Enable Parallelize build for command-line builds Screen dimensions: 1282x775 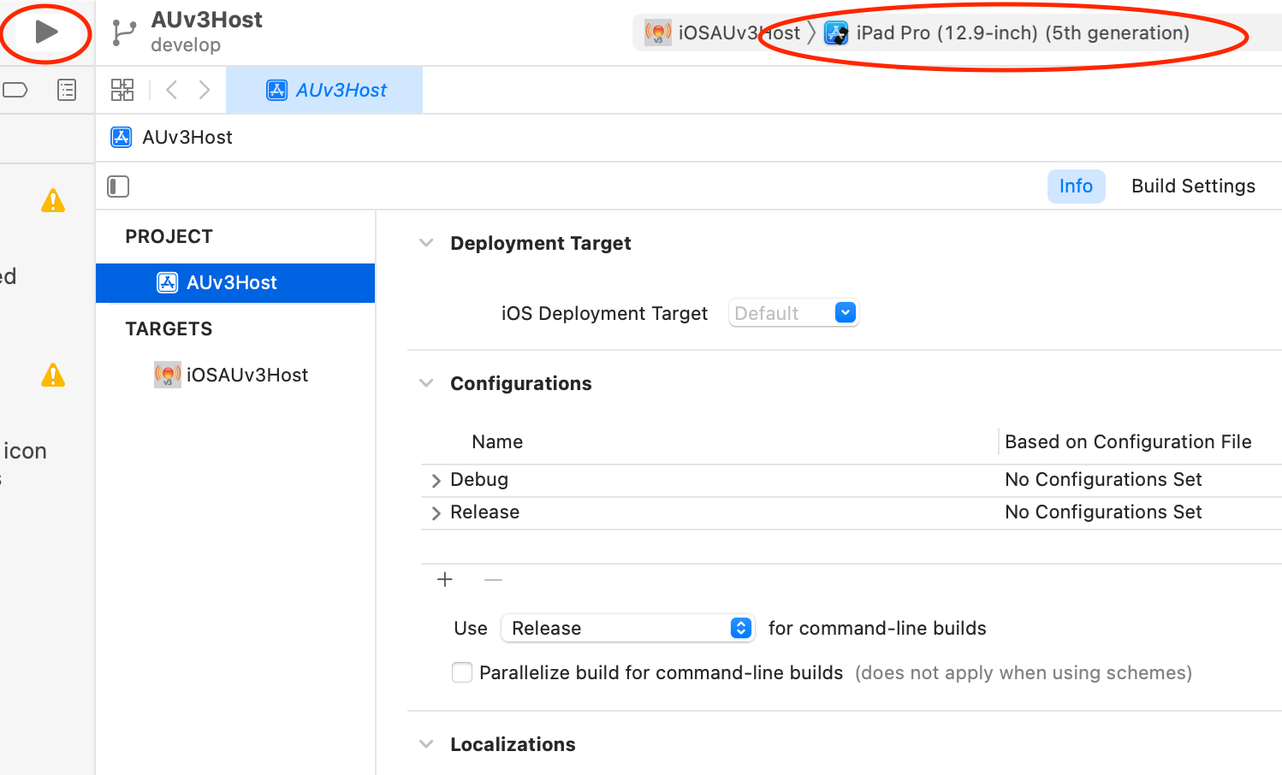coord(462,672)
